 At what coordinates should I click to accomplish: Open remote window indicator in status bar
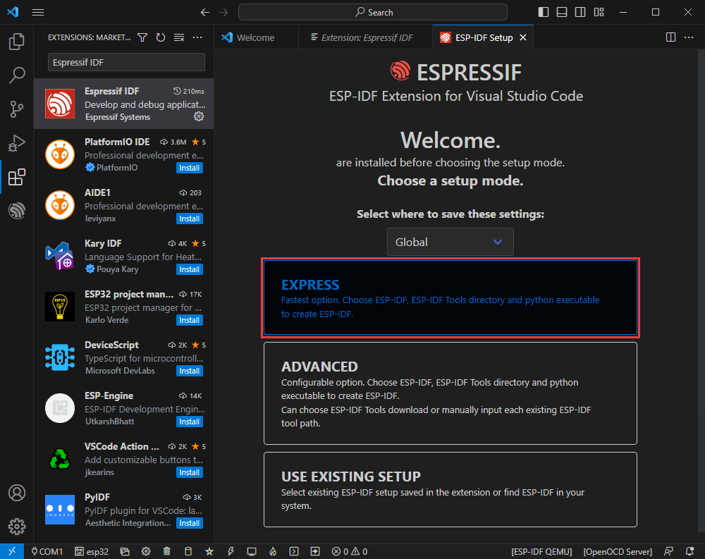point(12,551)
